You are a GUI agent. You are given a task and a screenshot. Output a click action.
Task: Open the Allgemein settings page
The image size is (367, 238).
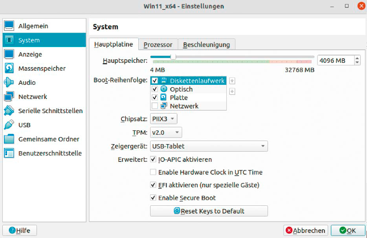click(x=44, y=26)
